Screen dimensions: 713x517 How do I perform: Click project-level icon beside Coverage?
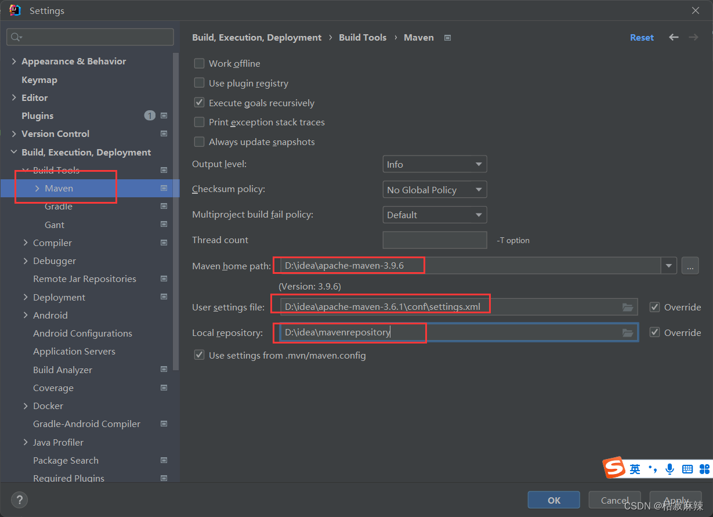(x=164, y=388)
